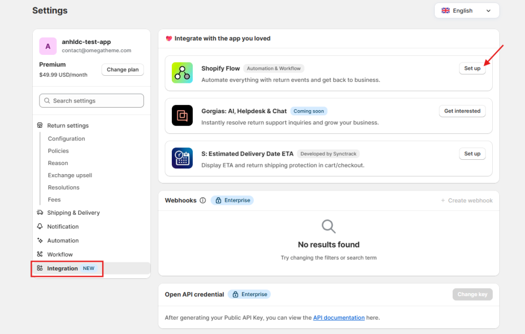Click the Synctrack Estimated Delivery Date icon
The image size is (525, 334).
click(182, 157)
